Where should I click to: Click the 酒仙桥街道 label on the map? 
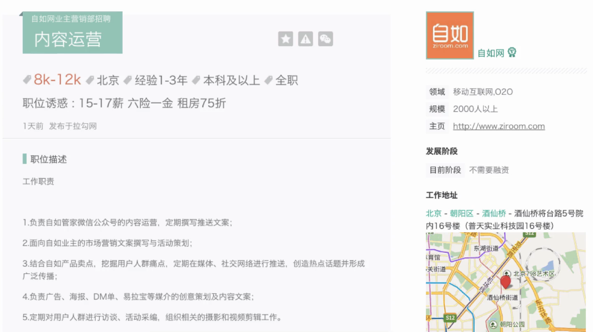click(503, 297)
